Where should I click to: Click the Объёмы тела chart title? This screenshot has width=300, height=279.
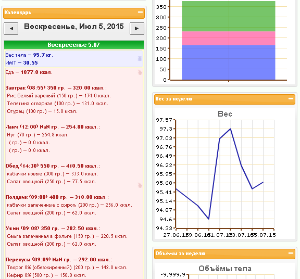pos(225,269)
